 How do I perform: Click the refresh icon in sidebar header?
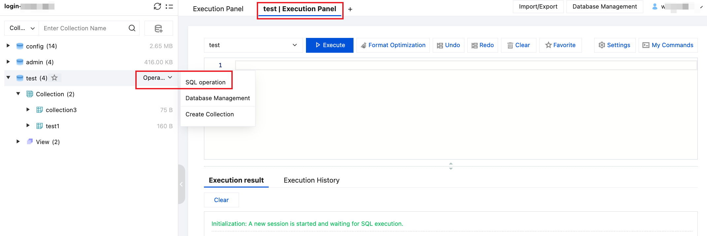tap(157, 6)
